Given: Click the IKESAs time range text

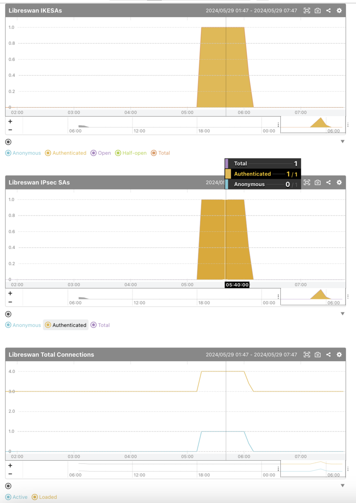Looking at the screenshot, I should [251, 10].
